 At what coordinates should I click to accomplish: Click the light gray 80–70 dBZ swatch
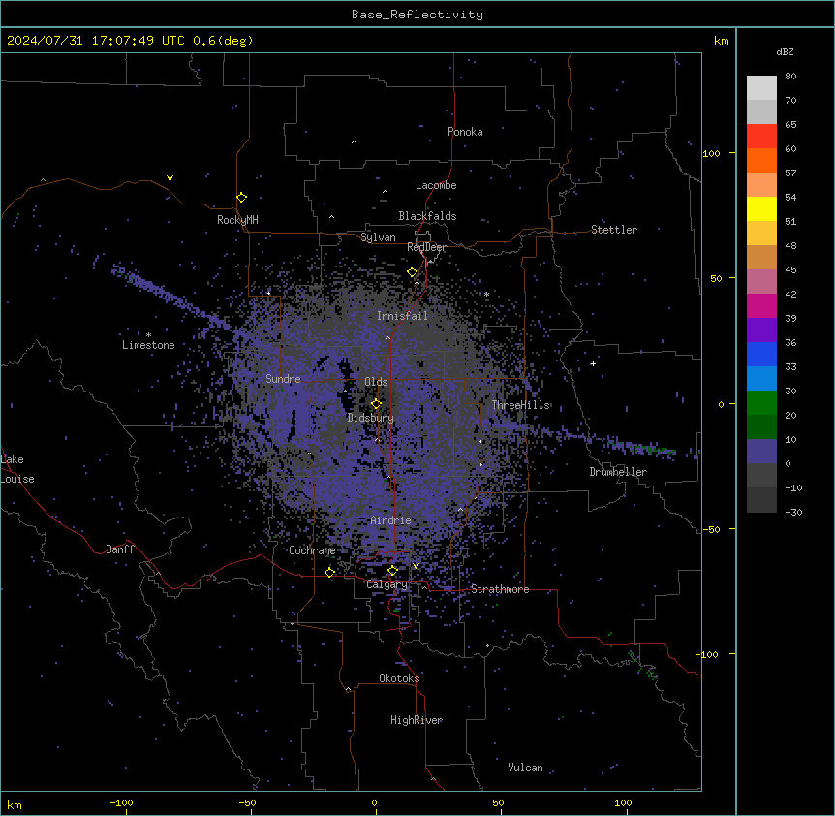coord(761,88)
